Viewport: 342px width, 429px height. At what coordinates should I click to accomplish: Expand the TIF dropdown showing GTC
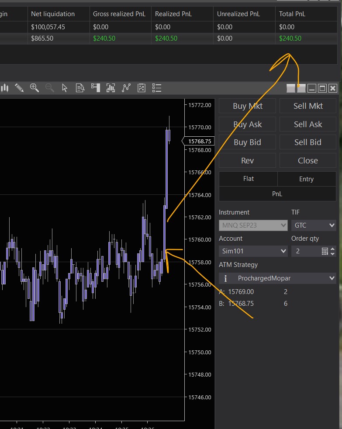[x=313, y=225]
